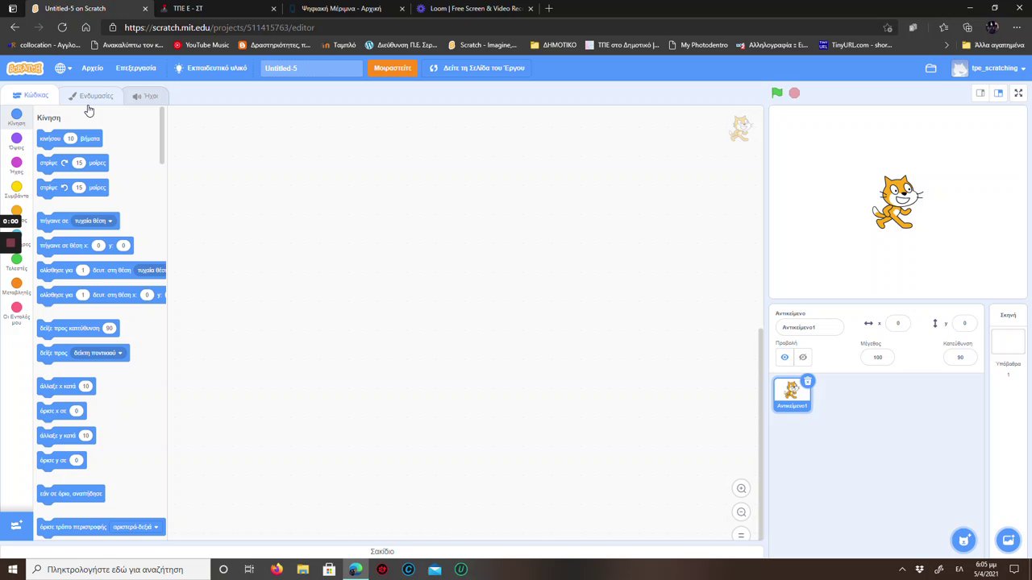The height and width of the screenshot is (580, 1032).
Task: Reset workspace zoom with equals button
Action: 741,535
